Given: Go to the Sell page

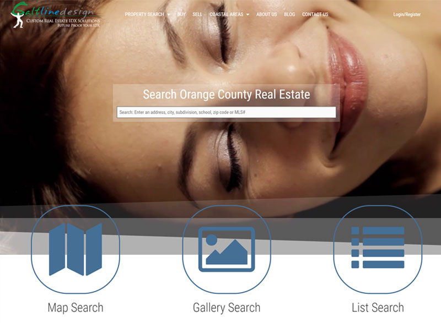Looking at the screenshot, I should [x=197, y=14].
